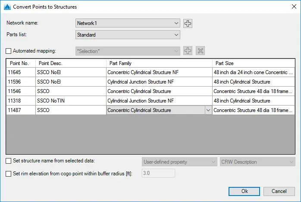Enable the Automated mapping checkbox

[9, 51]
